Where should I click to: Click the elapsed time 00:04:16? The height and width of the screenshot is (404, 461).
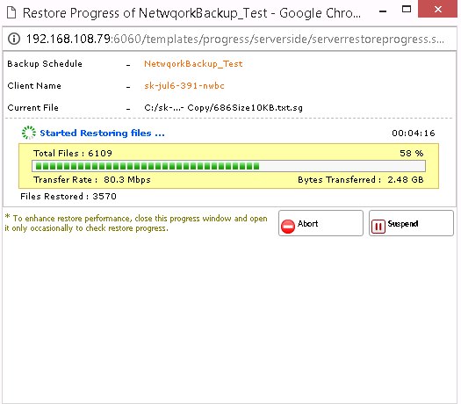coord(413,133)
